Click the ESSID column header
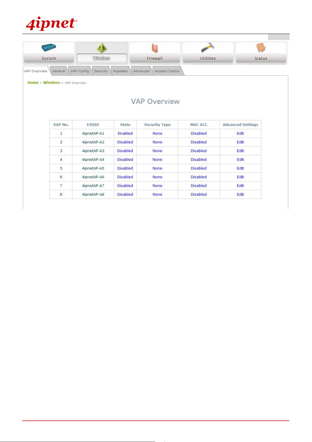The image size is (312, 442). pos(93,125)
